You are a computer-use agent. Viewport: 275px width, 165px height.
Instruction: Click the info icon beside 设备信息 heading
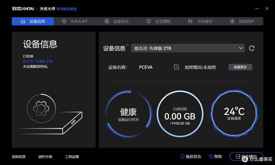[127, 45]
